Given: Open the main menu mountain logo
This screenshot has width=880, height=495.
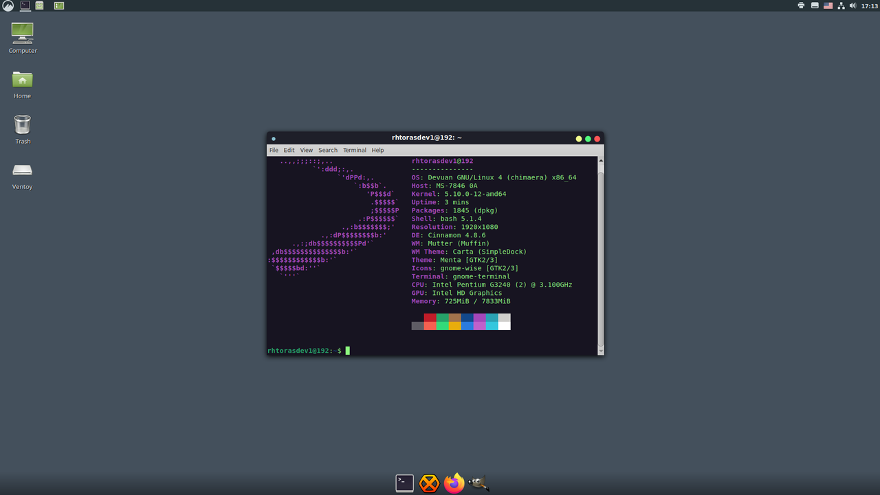Looking at the screenshot, I should coord(8,5).
